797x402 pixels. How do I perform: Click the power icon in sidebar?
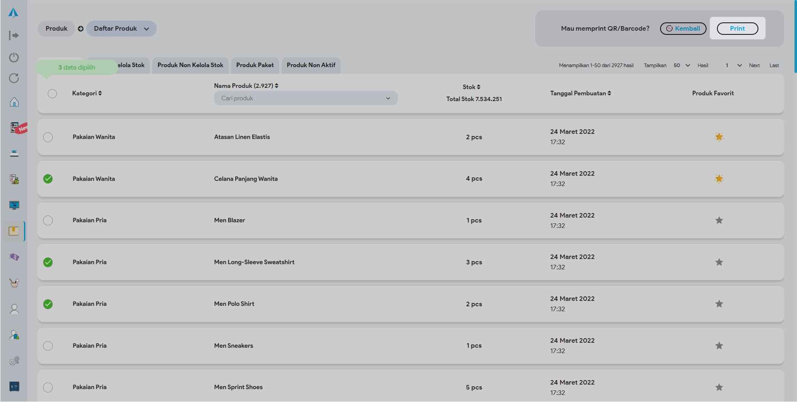click(x=14, y=57)
